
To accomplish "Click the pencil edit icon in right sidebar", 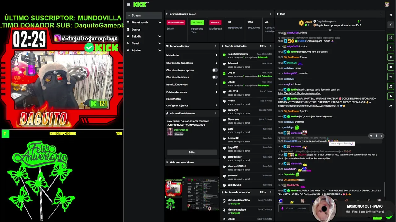I will pos(390,25).
